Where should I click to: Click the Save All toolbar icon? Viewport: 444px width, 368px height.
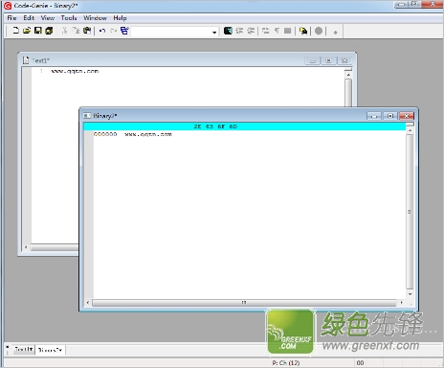(x=49, y=31)
